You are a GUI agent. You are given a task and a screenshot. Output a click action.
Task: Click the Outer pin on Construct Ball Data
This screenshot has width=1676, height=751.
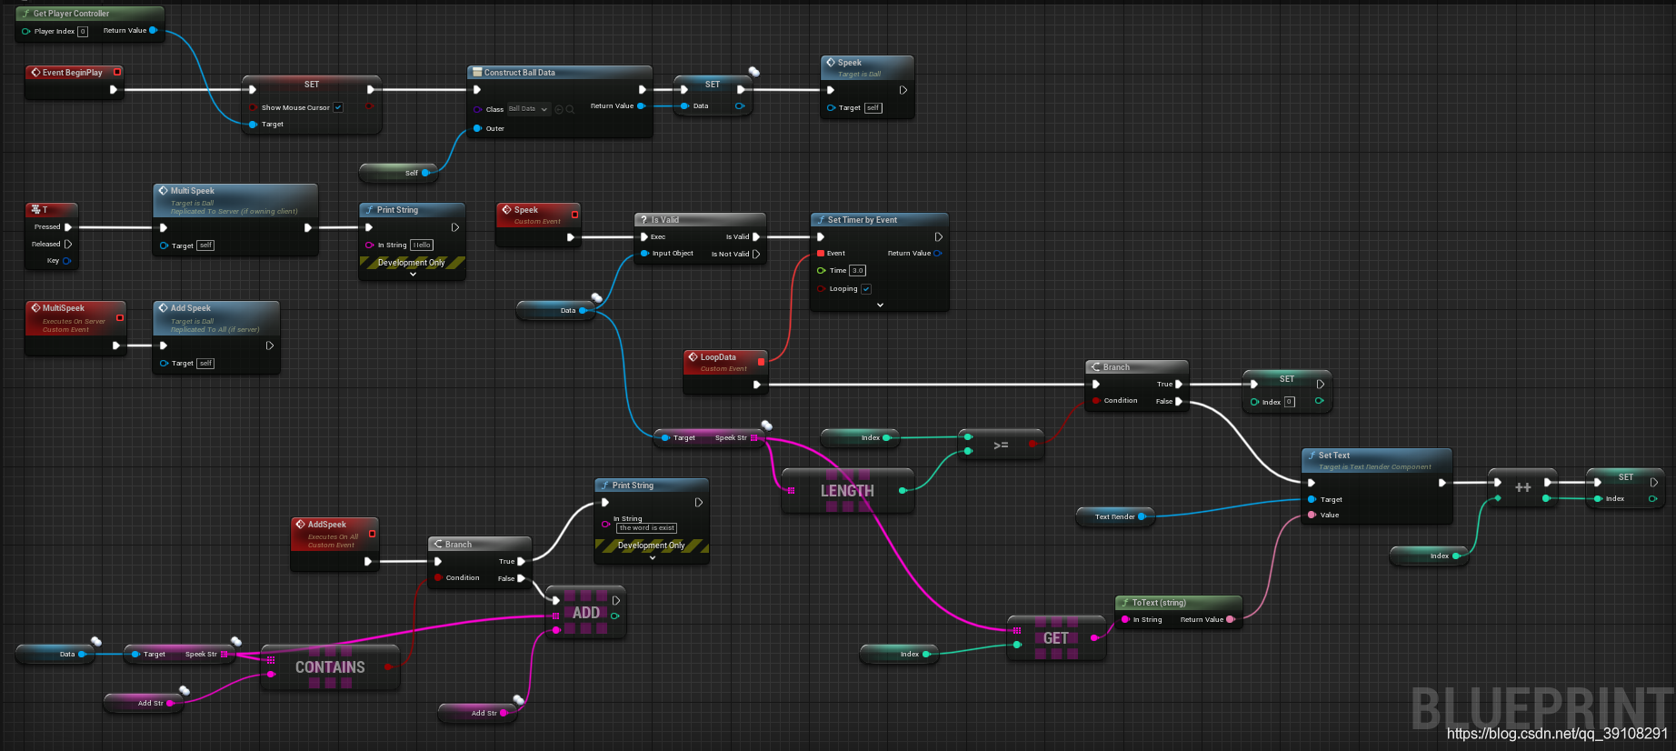pos(478,128)
